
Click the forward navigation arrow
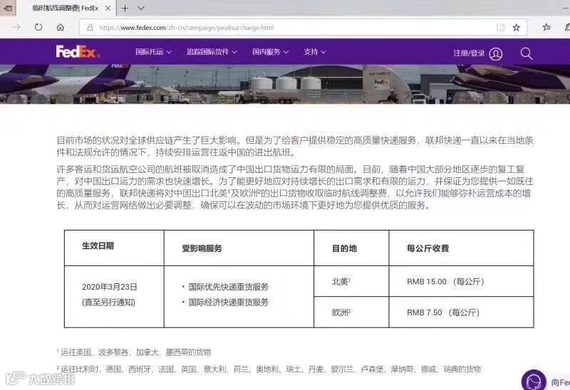16,27
